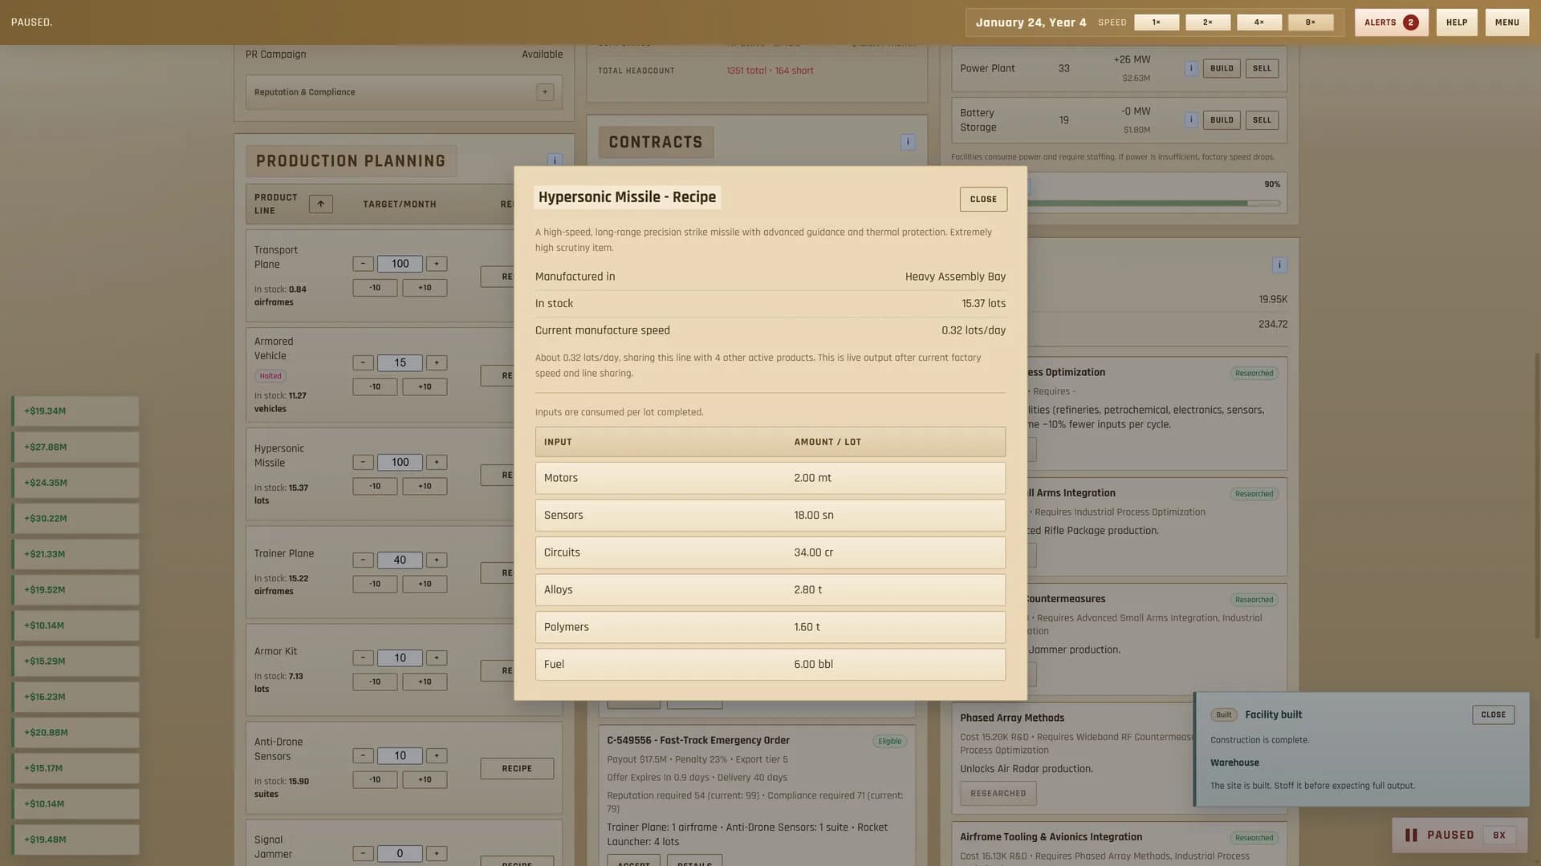Add 10 to Anti-Drone Sensors target

[425, 779]
